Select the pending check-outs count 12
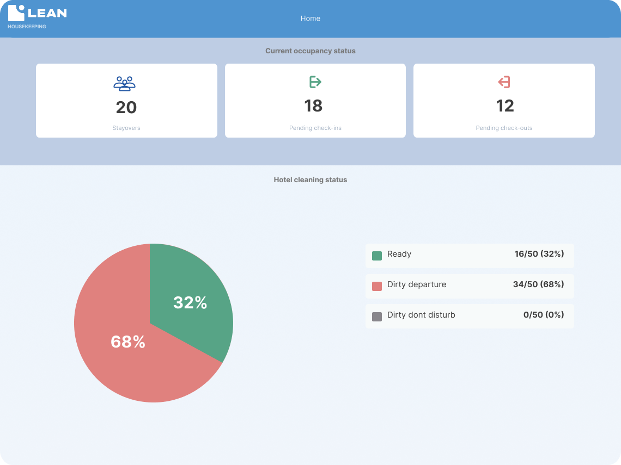The width and height of the screenshot is (621, 465). pyautogui.click(x=505, y=106)
